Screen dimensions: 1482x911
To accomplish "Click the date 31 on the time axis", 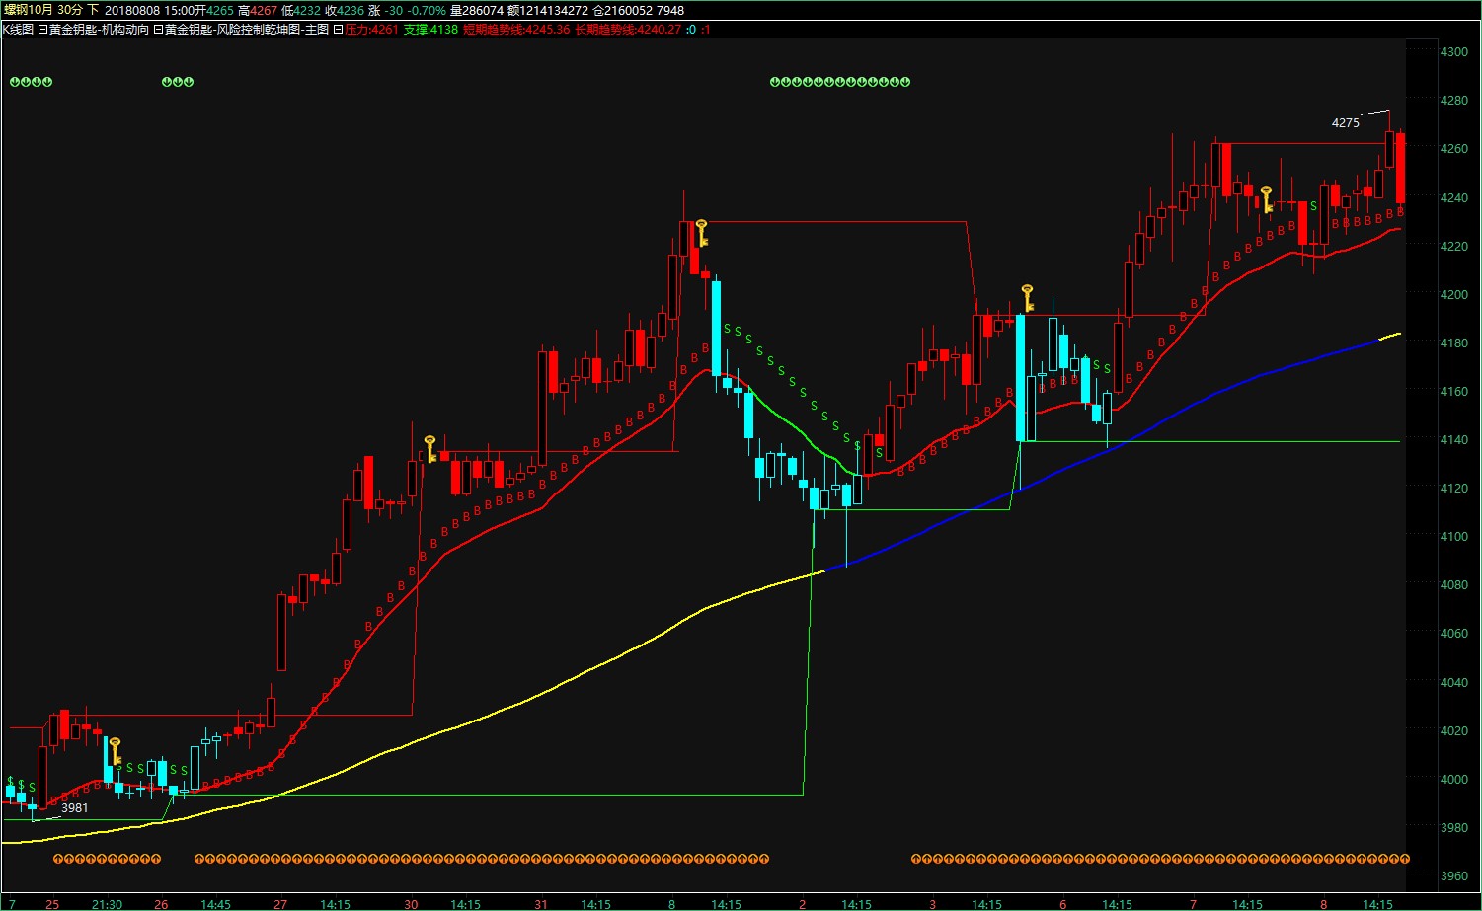I will (x=541, y=904).
